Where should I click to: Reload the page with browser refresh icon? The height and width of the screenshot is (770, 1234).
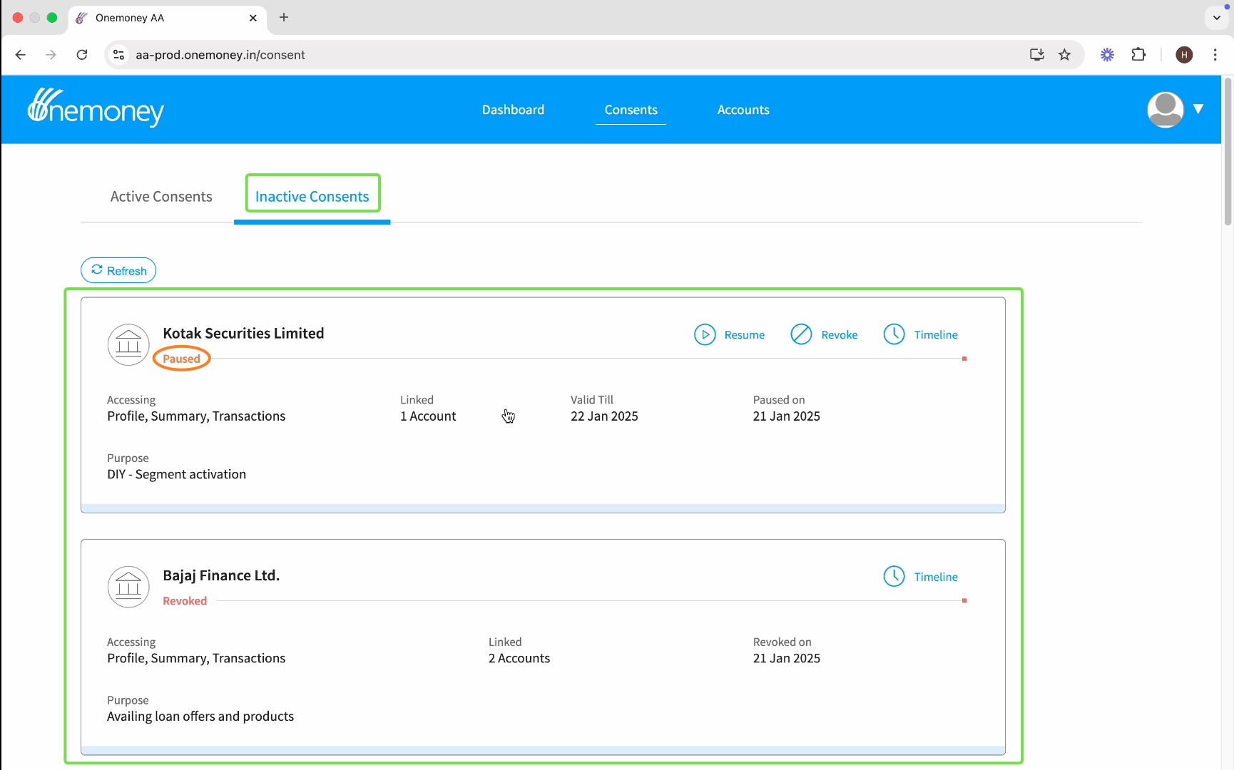pos(82,55)
